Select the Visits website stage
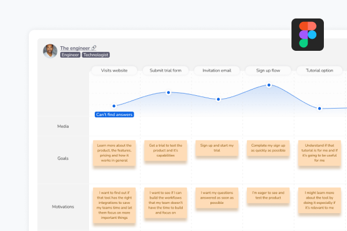Viewport: 347px width, 231px height. click(114, 70)
